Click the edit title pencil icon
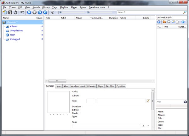The height and width of the screenshot is (136, 189). coord(148,101)
